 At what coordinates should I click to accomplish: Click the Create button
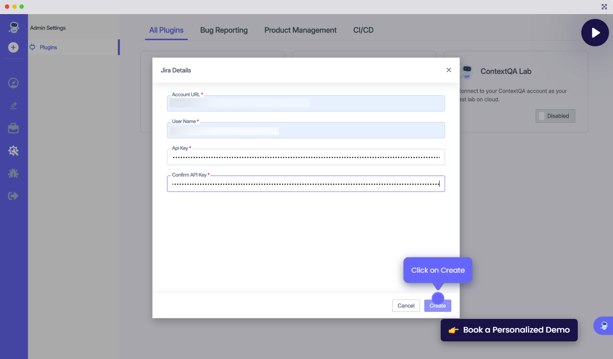438,306
